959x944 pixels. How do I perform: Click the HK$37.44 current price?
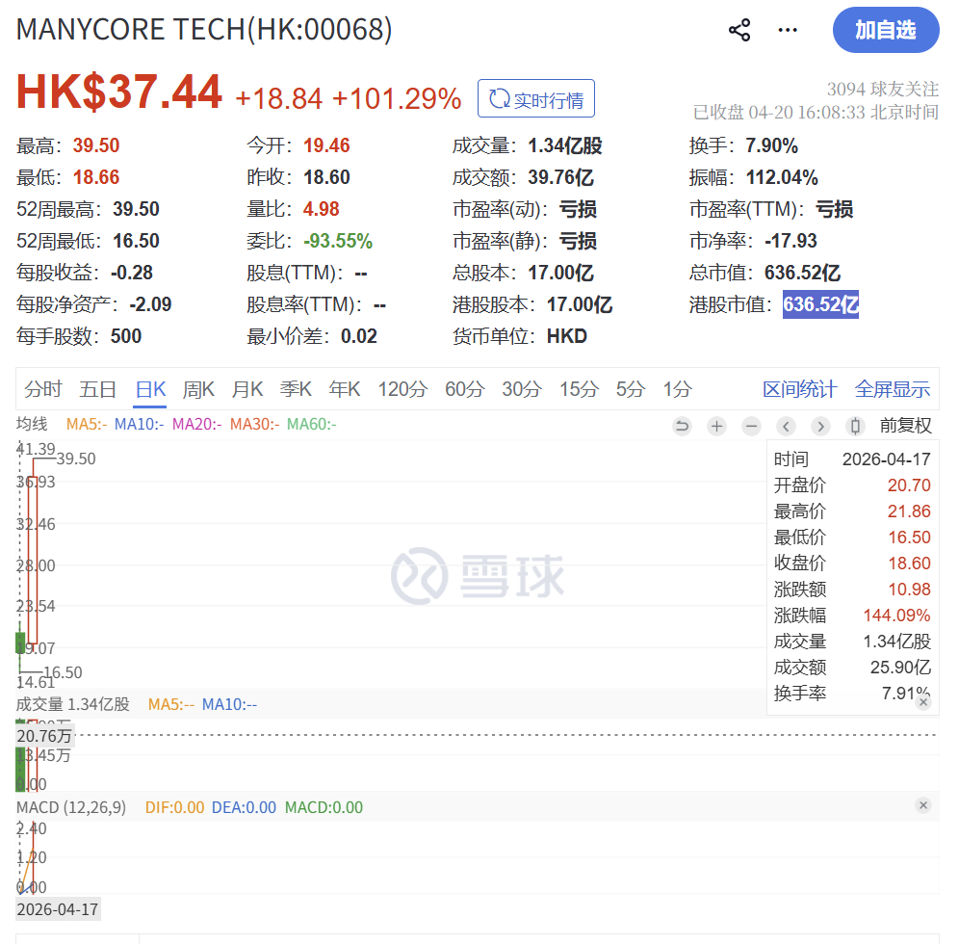click(118, 92)
